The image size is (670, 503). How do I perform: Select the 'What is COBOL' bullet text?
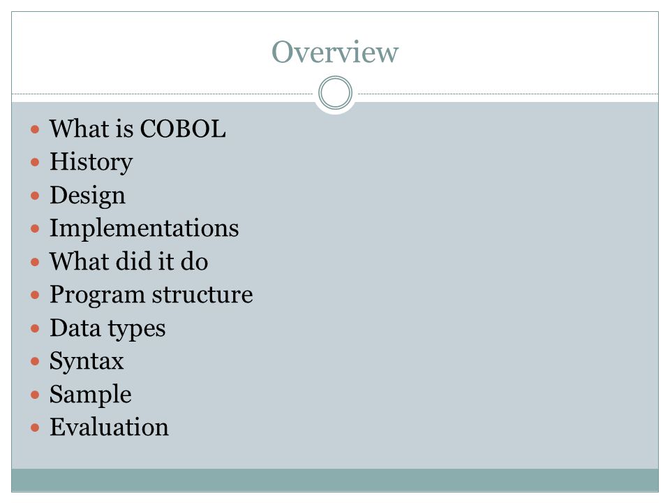(137, 129)
